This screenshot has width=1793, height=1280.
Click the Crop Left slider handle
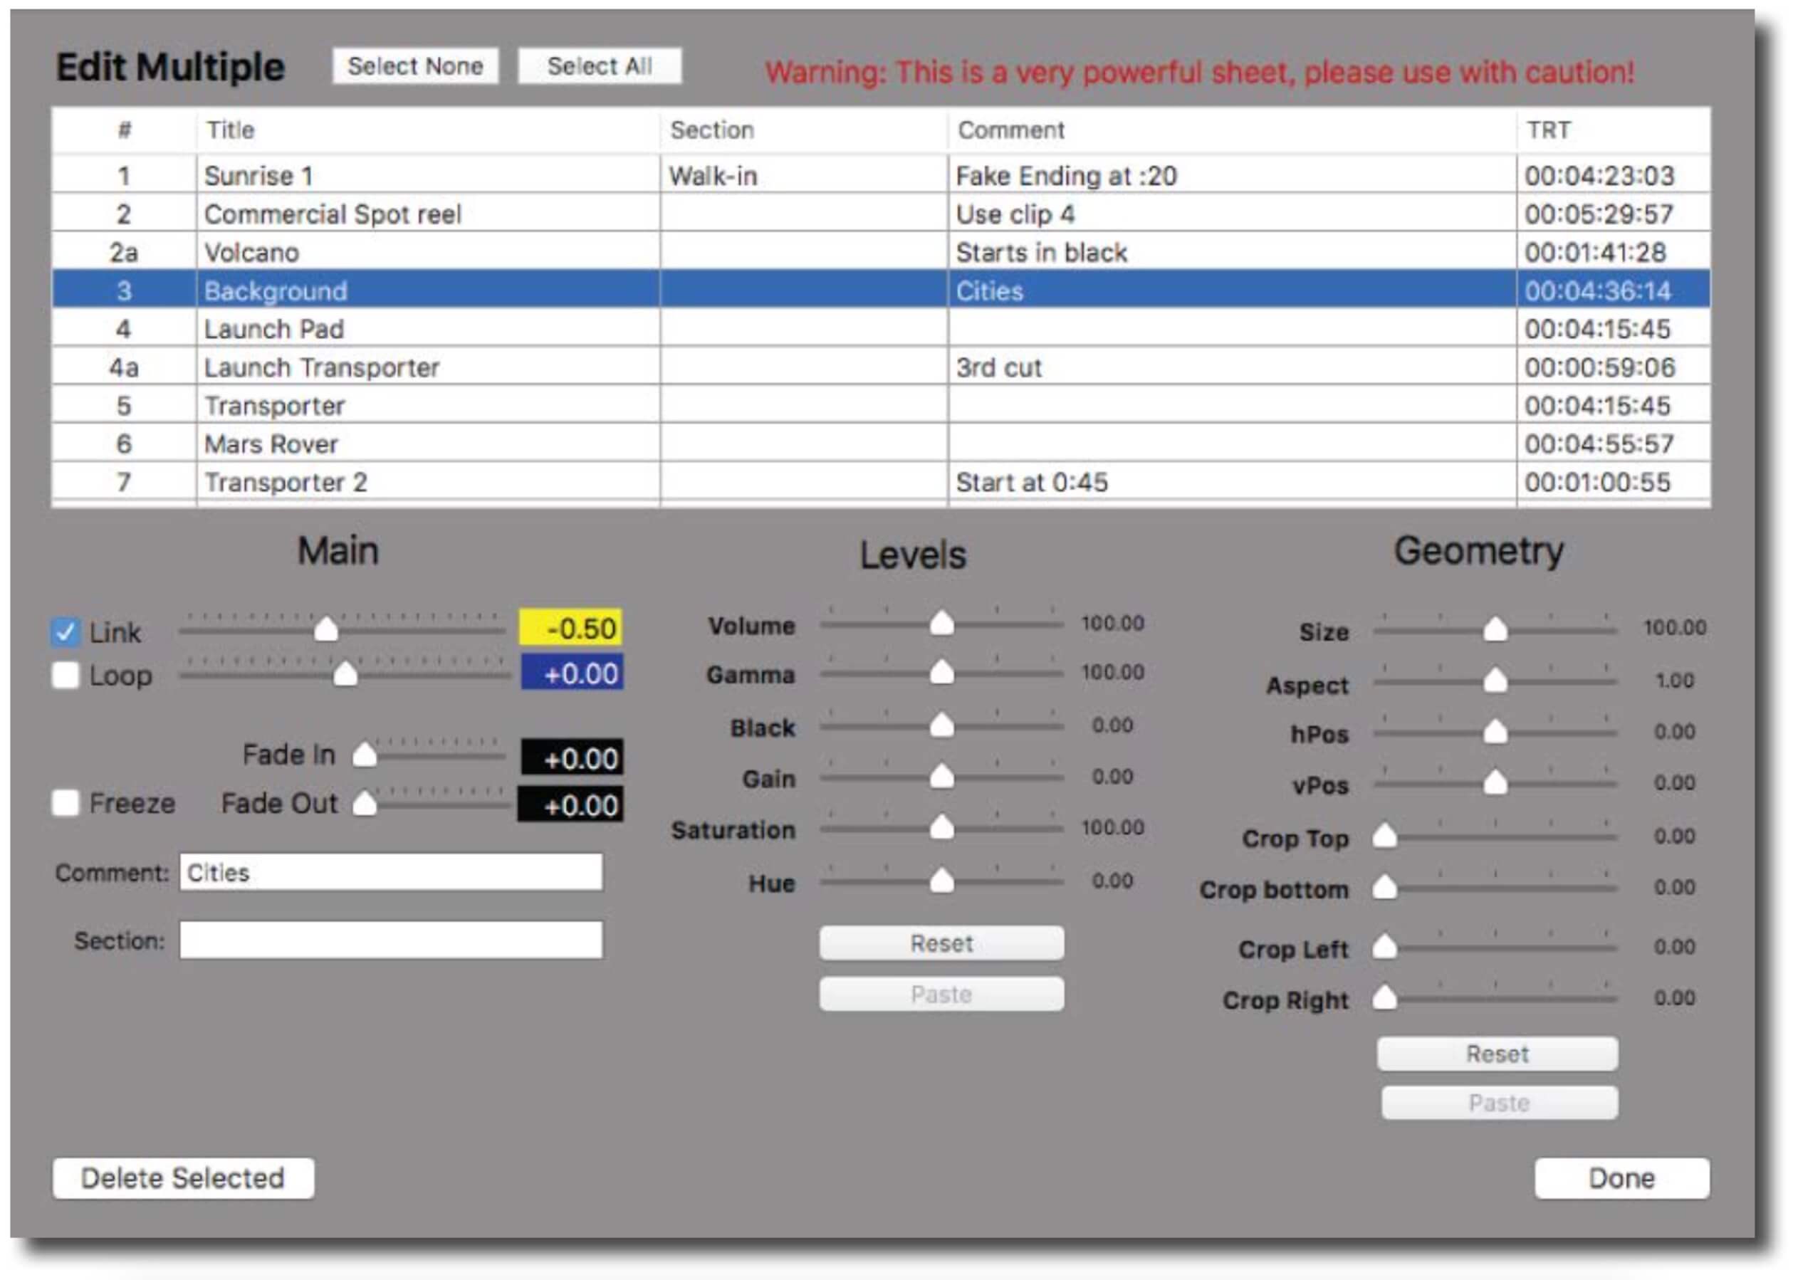click(1385, 946)
